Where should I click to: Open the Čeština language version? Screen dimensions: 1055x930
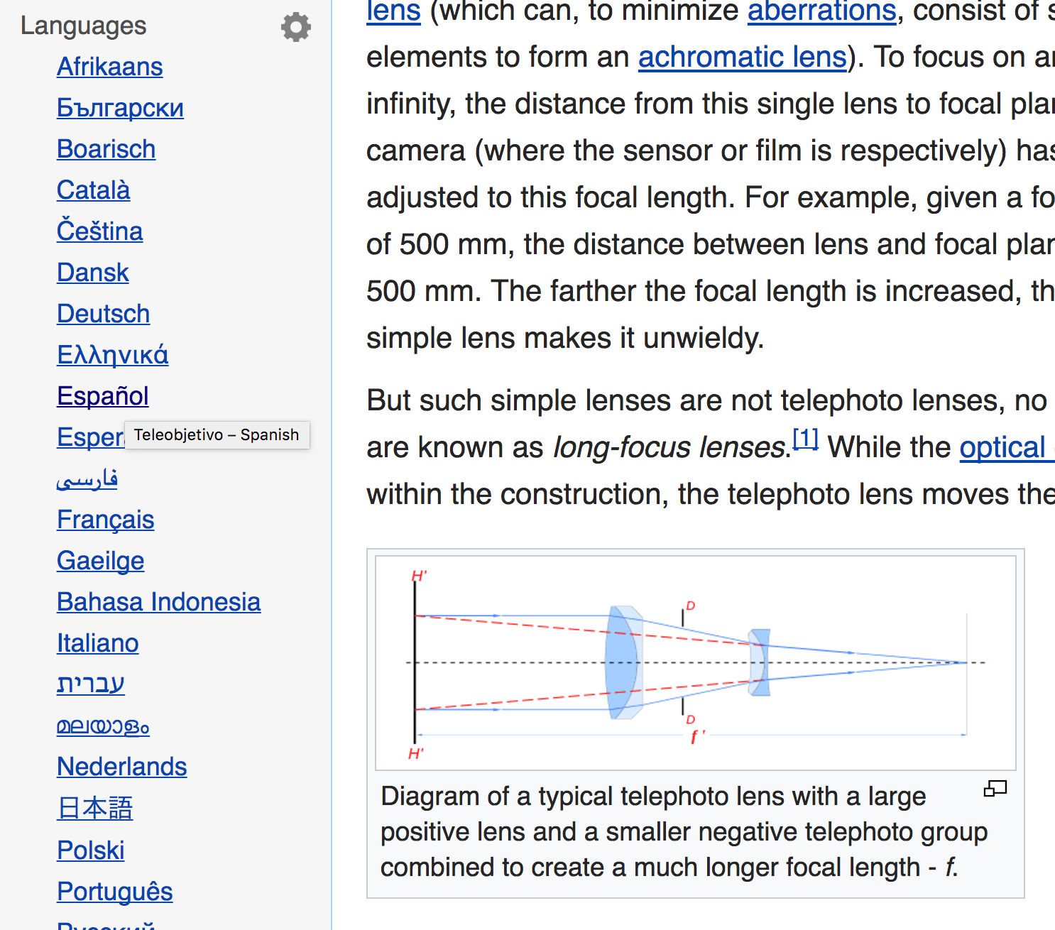point(100,231)
